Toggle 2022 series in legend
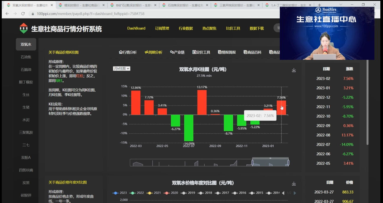The width and height of the screenshot is (383, 203). (x=137, y=193)
